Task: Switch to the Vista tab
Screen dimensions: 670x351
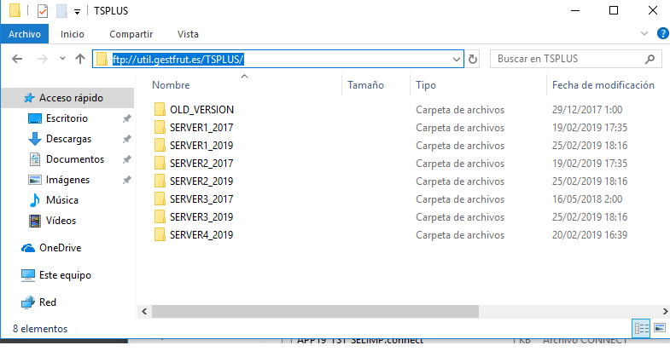Action: [188, 34]
